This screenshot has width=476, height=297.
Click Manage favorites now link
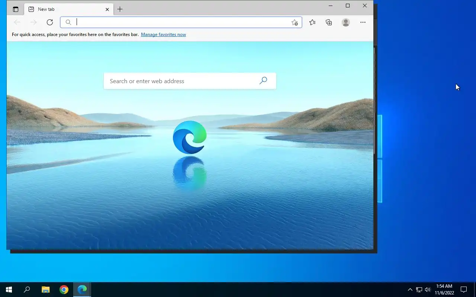163,35
